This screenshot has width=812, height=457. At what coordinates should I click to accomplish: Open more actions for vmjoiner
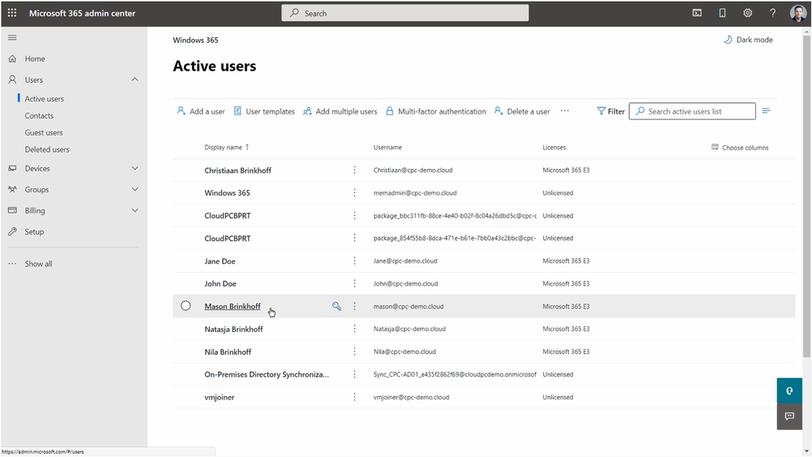[x=354, y=397]
